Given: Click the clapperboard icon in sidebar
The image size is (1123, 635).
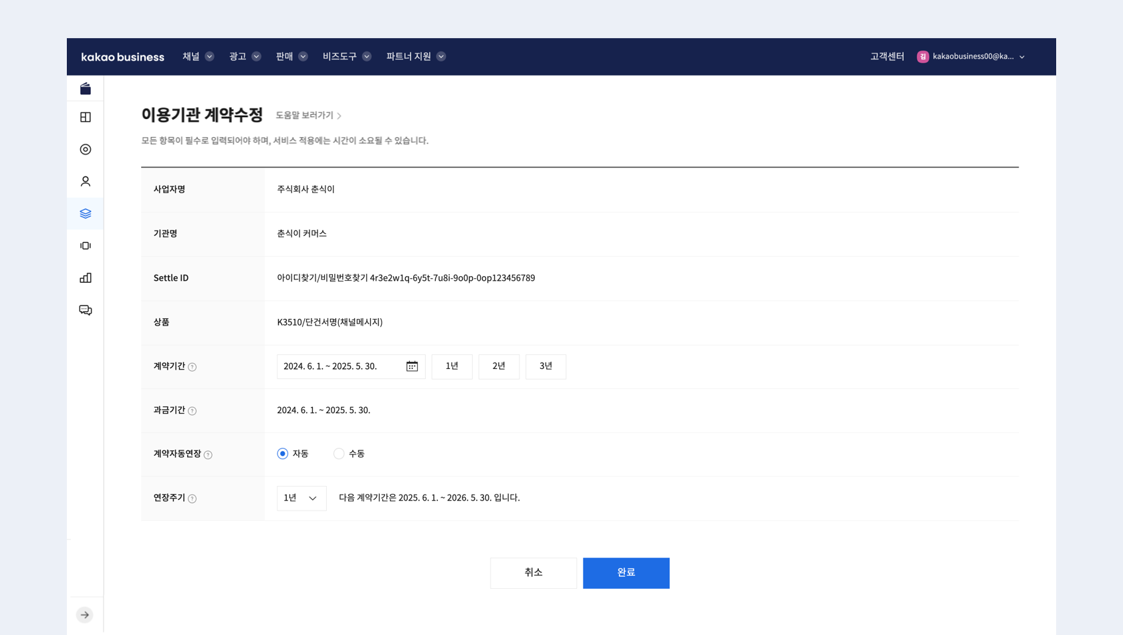Looking at the screenshot, I should (x=86, y=89).
